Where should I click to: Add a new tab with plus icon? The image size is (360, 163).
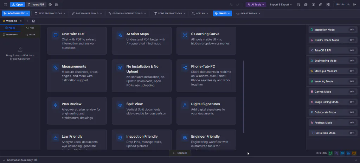pos(27,21)
